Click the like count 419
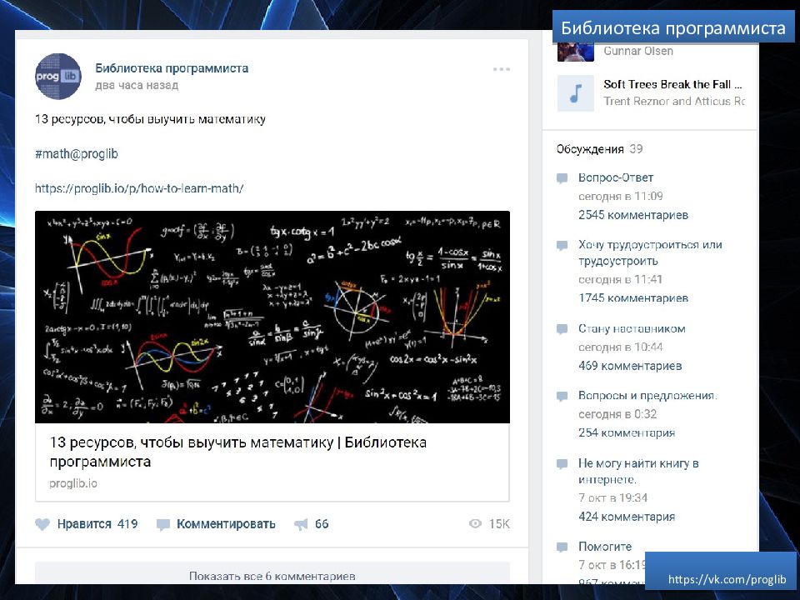 coord(127,524)
